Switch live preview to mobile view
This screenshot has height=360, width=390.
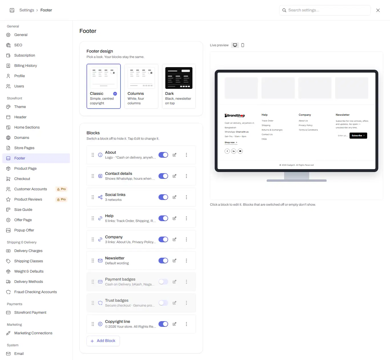pos(243,45)
